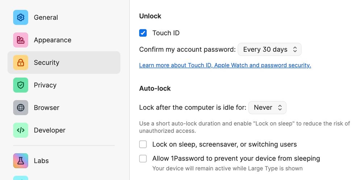Click arrows on Confirm my account password selector
The height and width of the screenshot is (180, 362).
point(295,49)
